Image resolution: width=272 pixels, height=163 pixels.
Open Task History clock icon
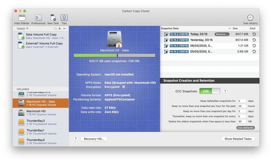(250, 18)
